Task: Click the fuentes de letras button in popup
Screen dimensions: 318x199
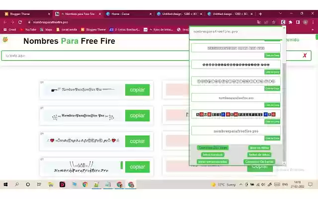Action: 259,155
